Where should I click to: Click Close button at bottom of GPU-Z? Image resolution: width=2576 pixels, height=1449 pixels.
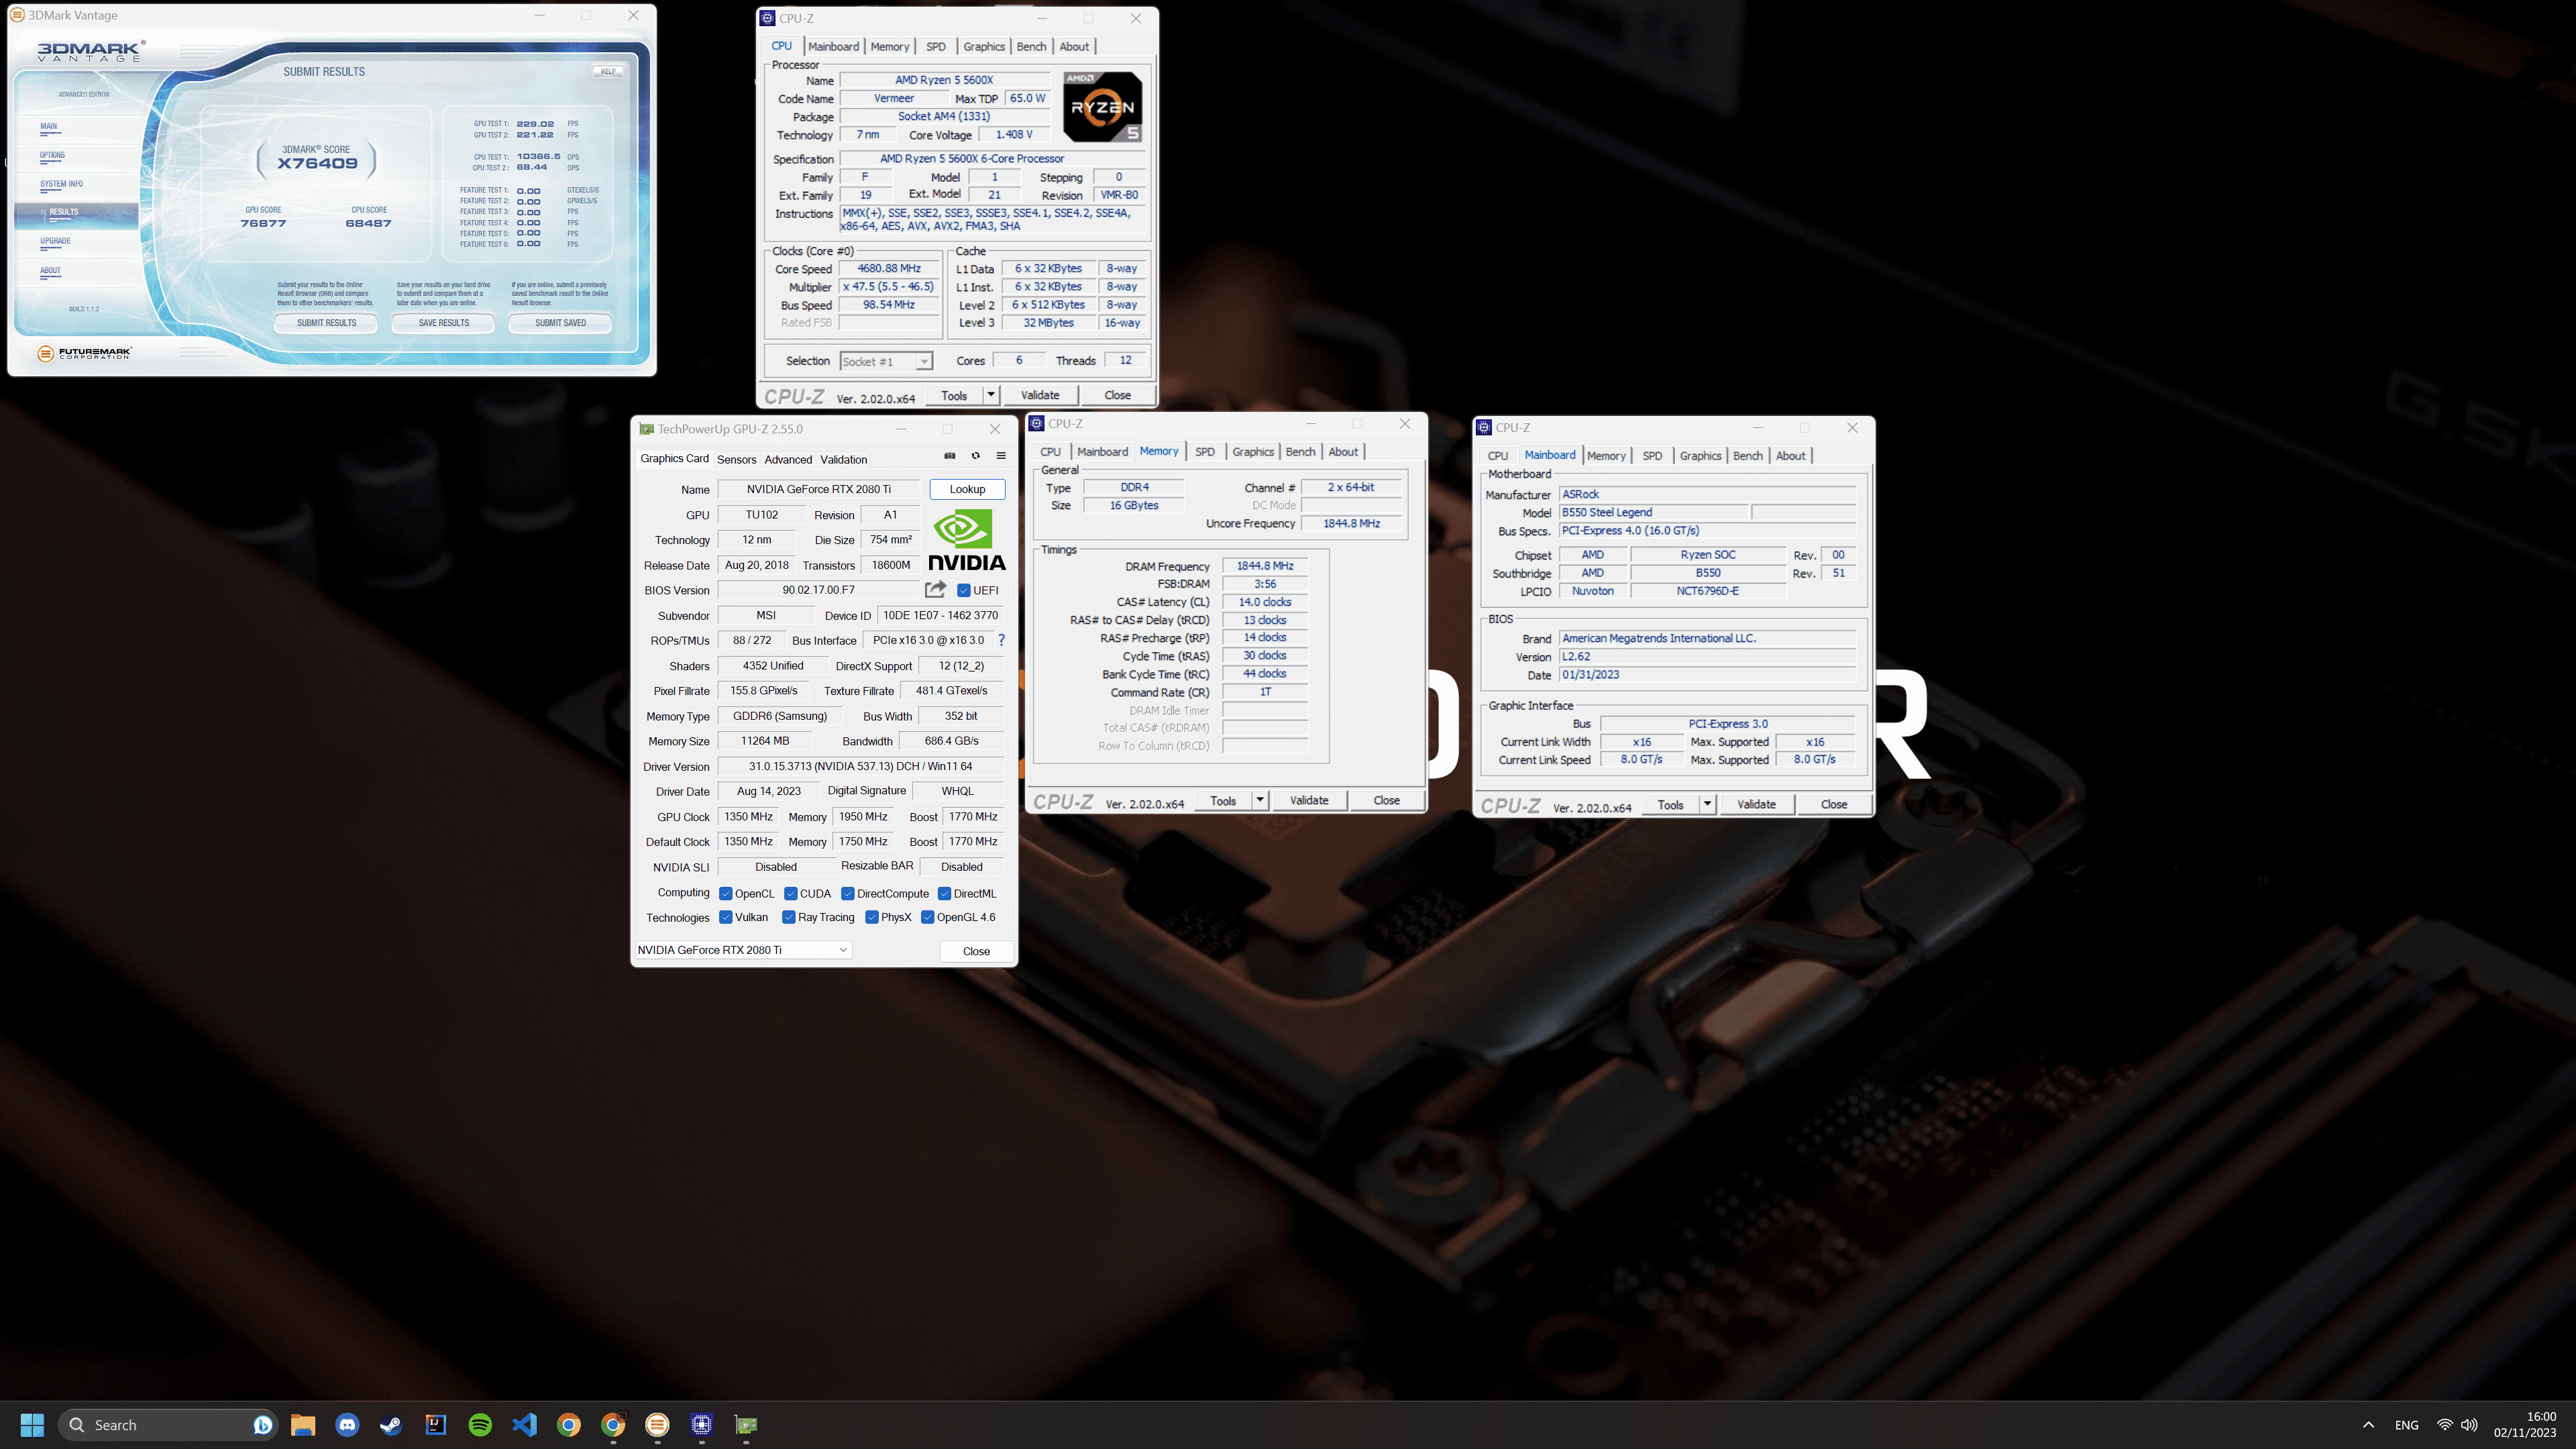pyautogui.click(x=976, y=951)
